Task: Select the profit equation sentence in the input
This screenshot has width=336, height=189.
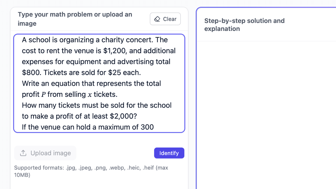Action: coord(91,88)
